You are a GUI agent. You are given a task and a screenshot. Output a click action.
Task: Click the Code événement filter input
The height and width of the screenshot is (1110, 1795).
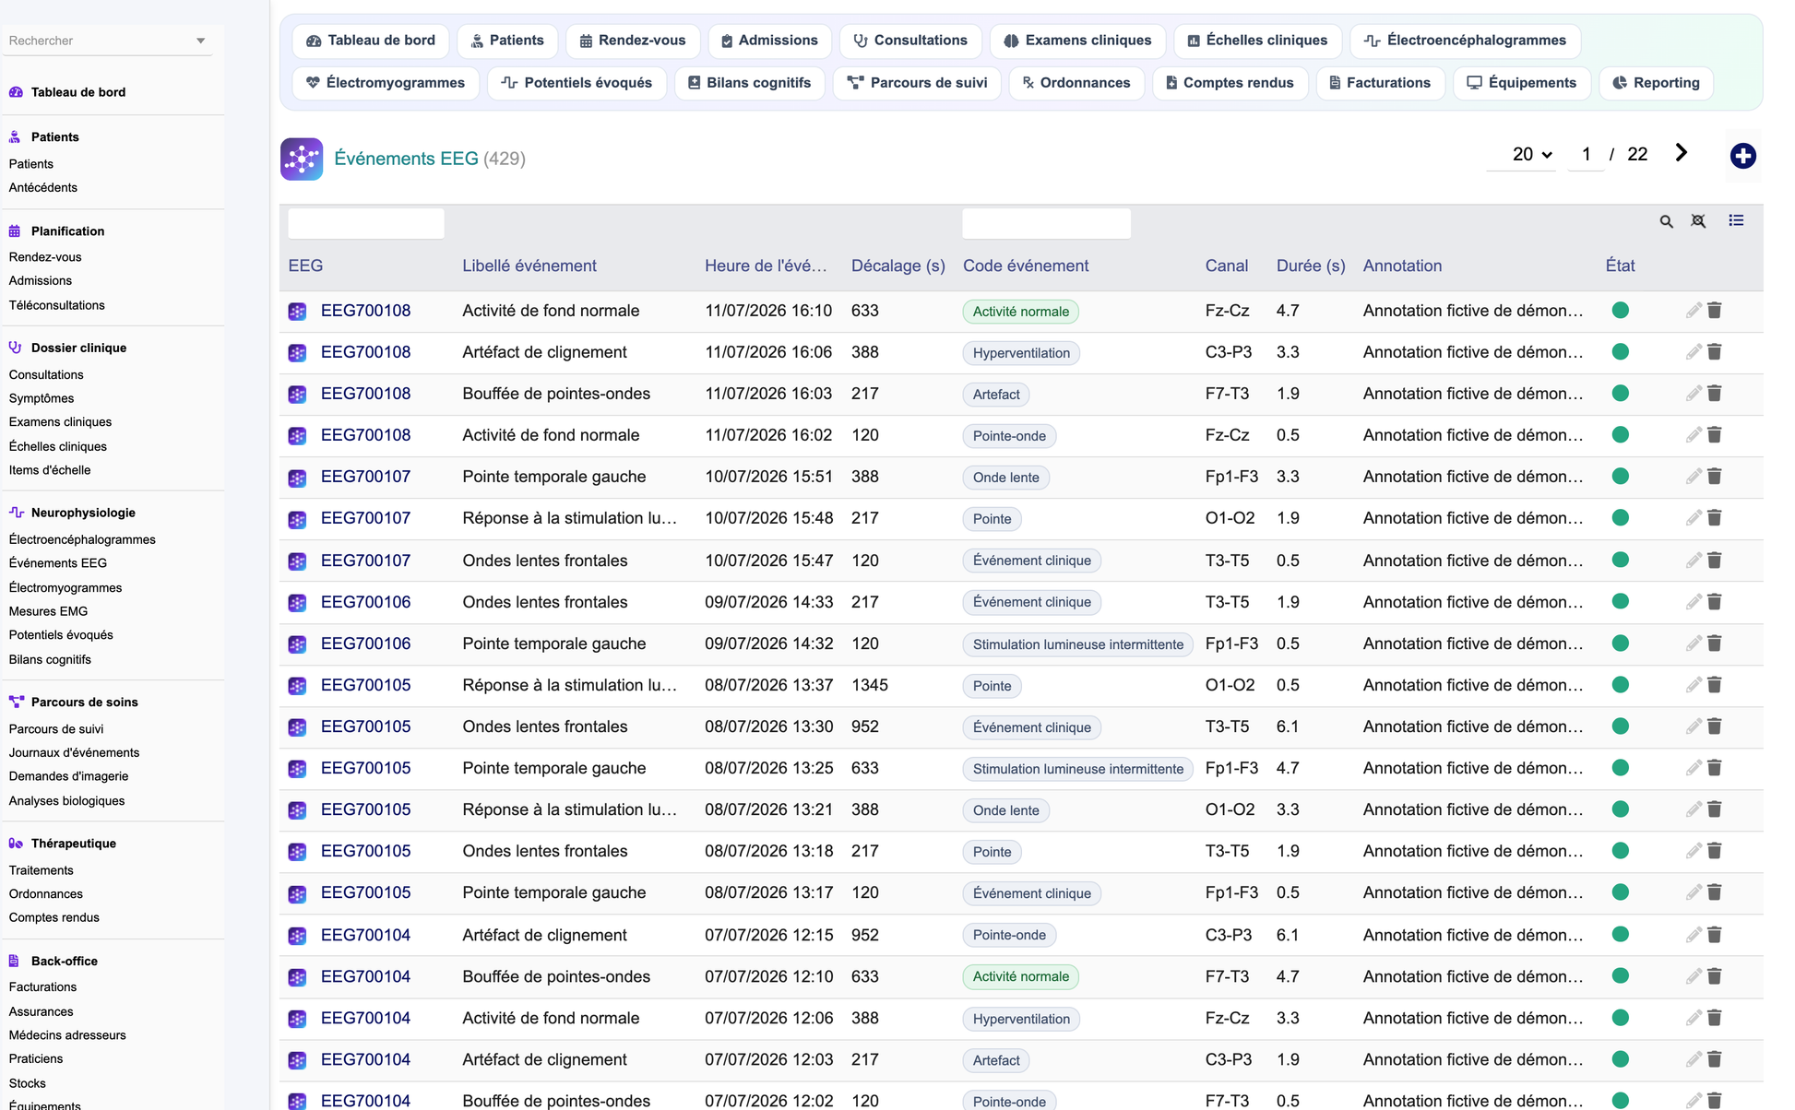[x=1046, y=224]
